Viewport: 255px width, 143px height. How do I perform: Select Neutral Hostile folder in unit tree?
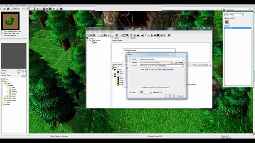coord(11,100)
